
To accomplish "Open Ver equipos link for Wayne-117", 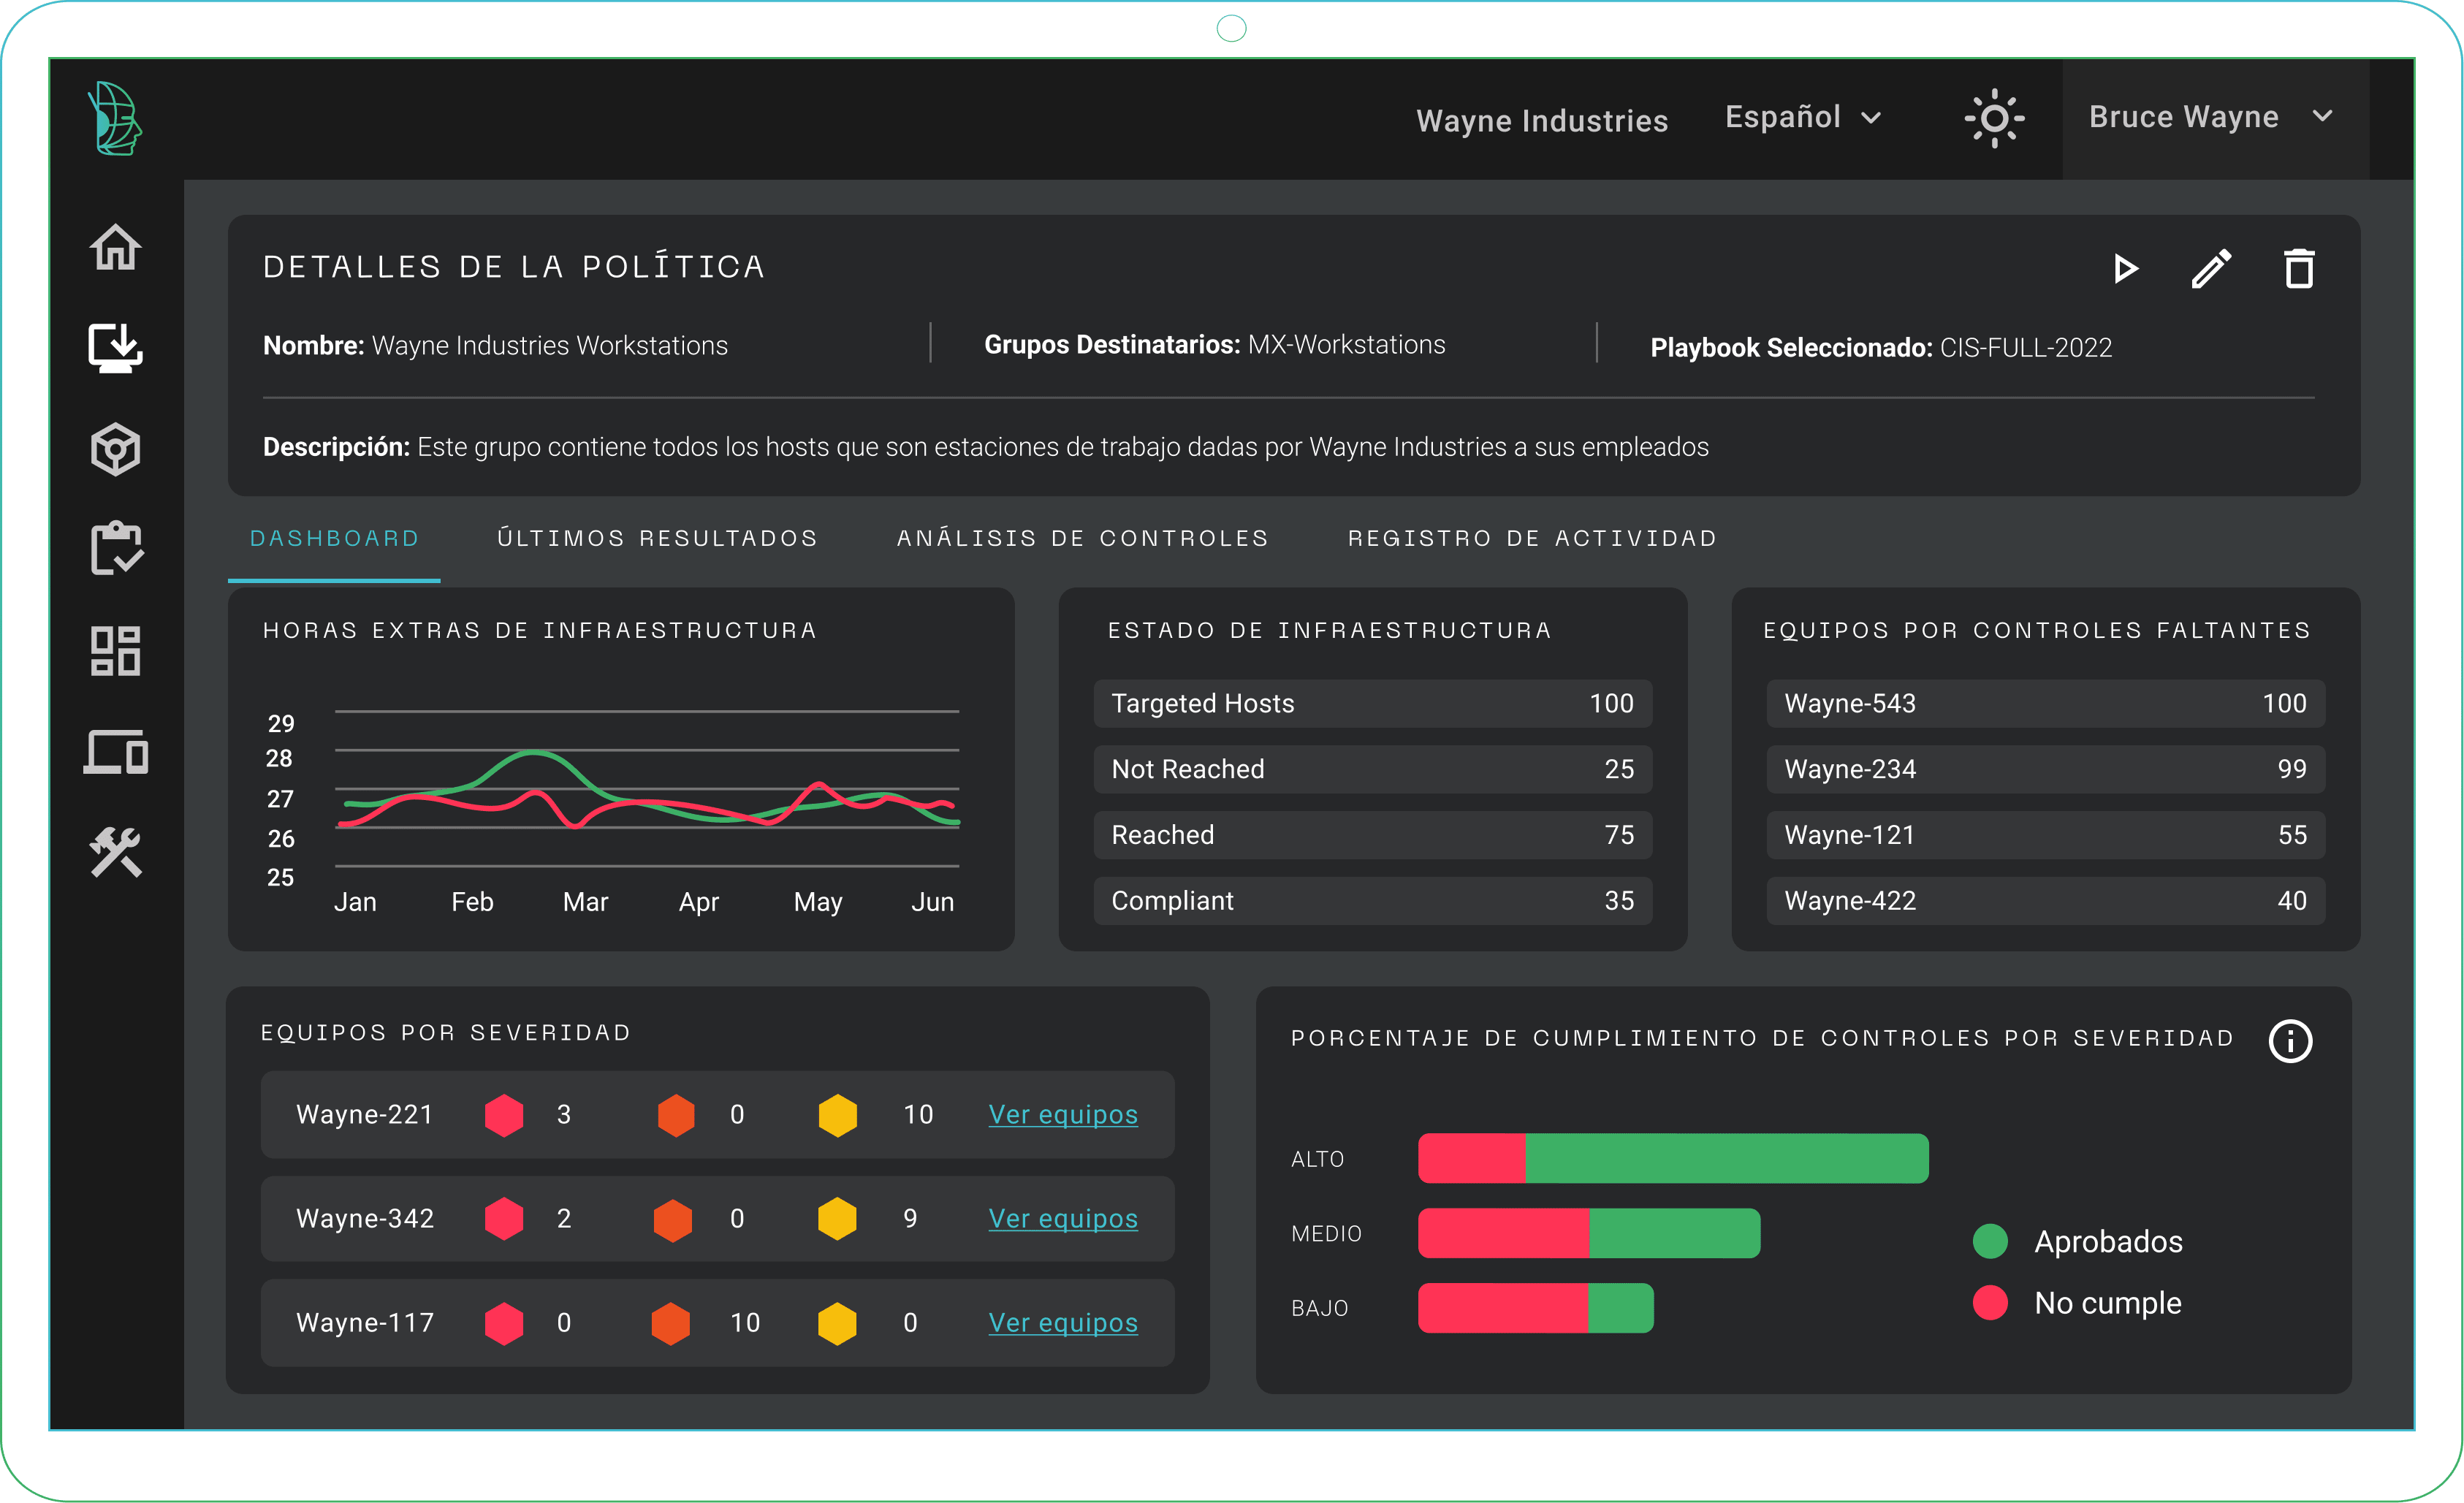I will [x=1062, y=1323].
